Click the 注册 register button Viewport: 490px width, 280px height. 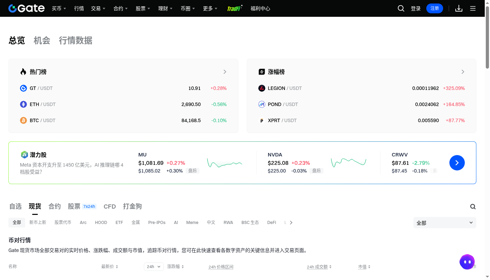[x=435, y=8]
